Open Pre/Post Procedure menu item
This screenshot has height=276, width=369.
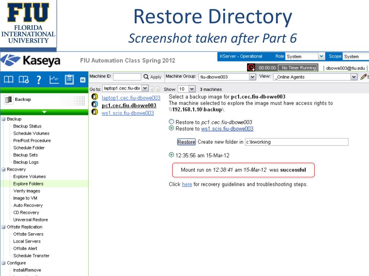(32, 141)
